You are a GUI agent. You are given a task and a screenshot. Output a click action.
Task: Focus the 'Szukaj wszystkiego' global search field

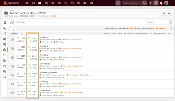coord(132,3)
